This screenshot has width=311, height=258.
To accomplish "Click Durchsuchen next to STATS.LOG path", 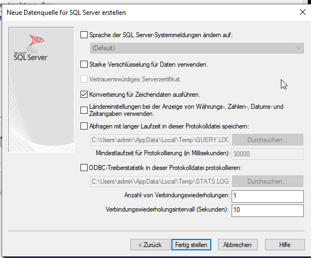I will click(268, 181).
